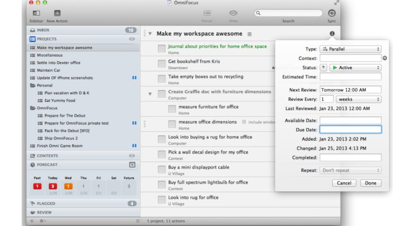Viewport: 415px width, 226px height.
Task: Check off measure office dimensions
Action: tap(172, 124)
